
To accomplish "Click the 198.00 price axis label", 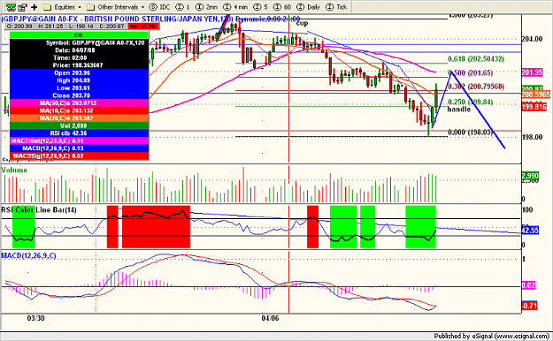I will click(532, 137).
